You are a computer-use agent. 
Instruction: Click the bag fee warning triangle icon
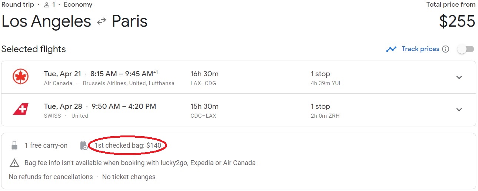coord(14,163)
